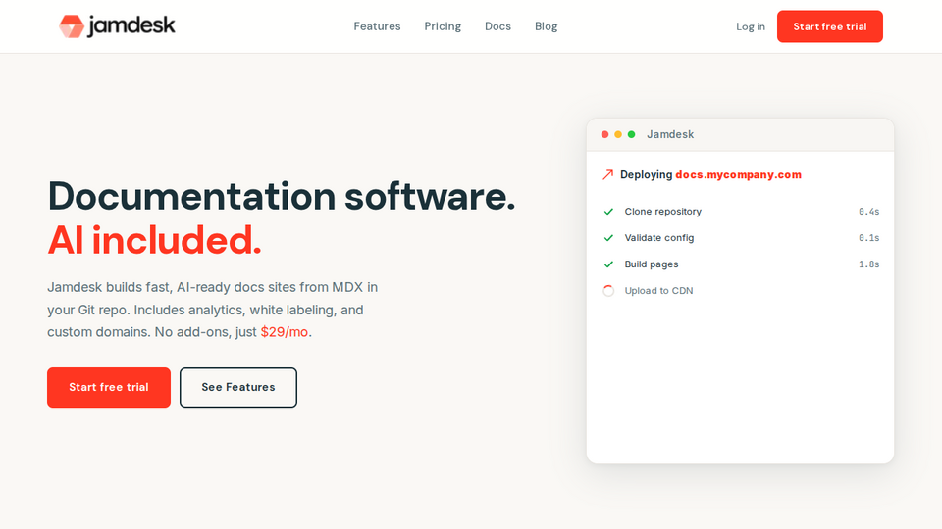Click the header Start free trial button
Viewport: 942px width, 529px height.
pos(830,26)
